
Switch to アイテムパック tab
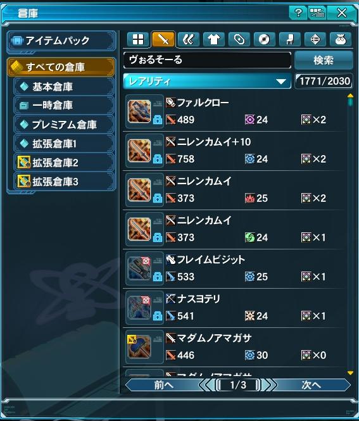tap(62, 41)
